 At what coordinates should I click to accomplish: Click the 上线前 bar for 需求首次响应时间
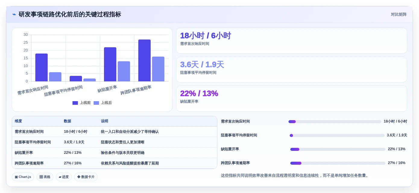tap(41, 67)
